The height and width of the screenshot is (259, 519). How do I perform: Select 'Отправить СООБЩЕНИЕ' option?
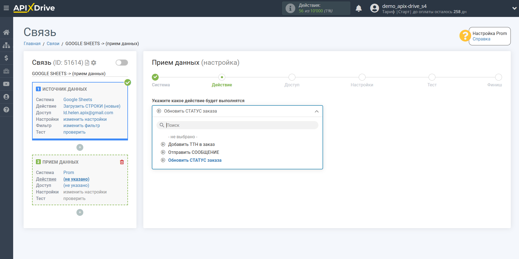pos(194,152)
